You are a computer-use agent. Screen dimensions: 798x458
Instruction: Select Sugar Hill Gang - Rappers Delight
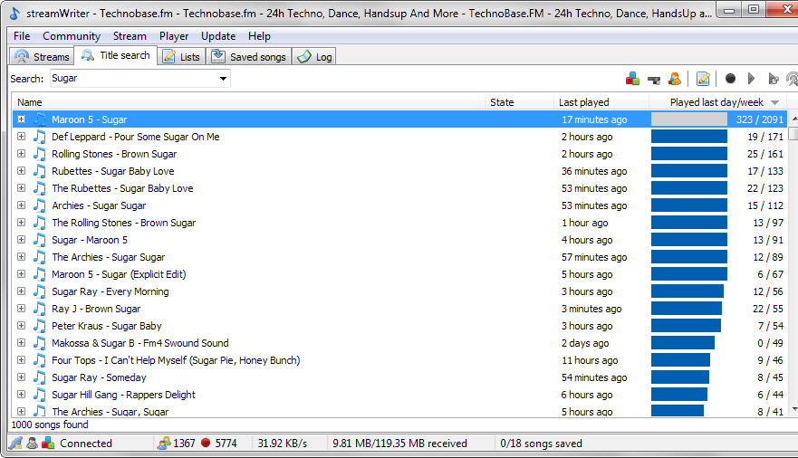pyautogui.click(x=124, y=395)
